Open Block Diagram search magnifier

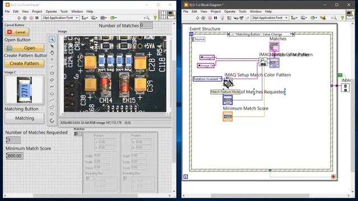tap(333, 18)
